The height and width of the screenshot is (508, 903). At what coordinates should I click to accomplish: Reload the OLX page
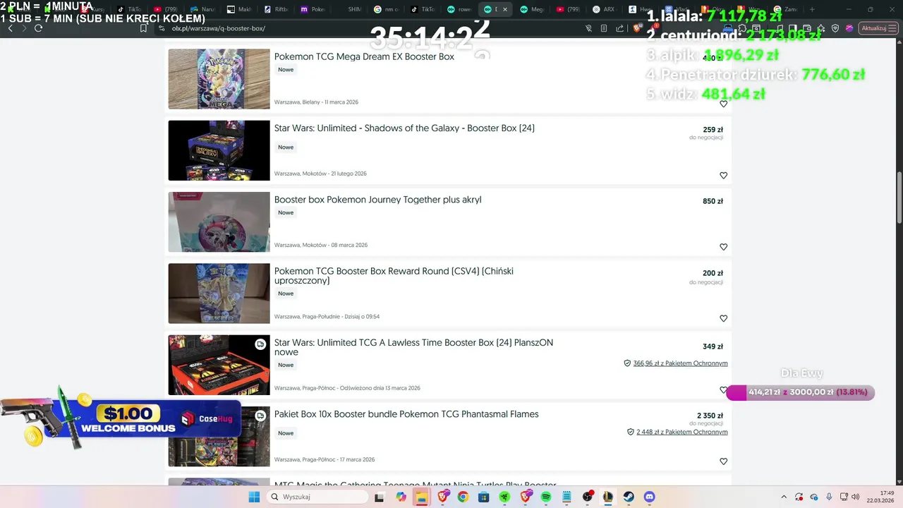pyautogui.click(x=38, y=28)
